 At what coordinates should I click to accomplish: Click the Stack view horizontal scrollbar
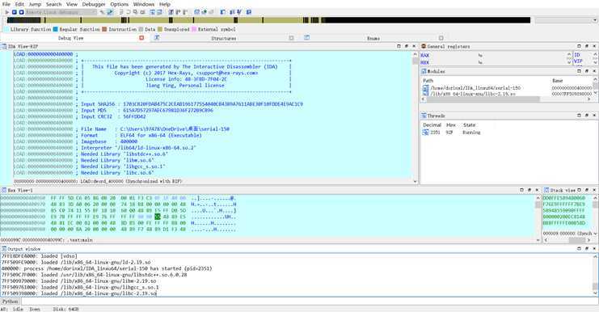[568, 240]
